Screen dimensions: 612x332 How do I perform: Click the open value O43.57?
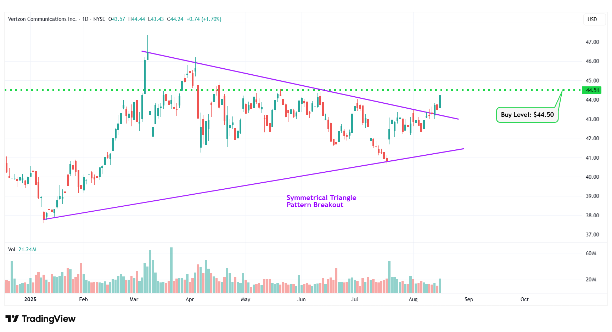[117, 19]
